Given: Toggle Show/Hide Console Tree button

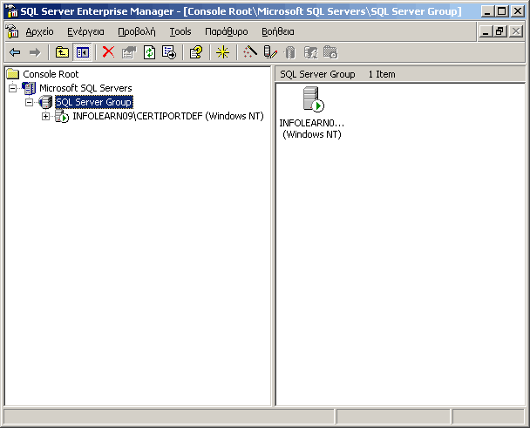Looking at the screenshot, I should point(83,52).
